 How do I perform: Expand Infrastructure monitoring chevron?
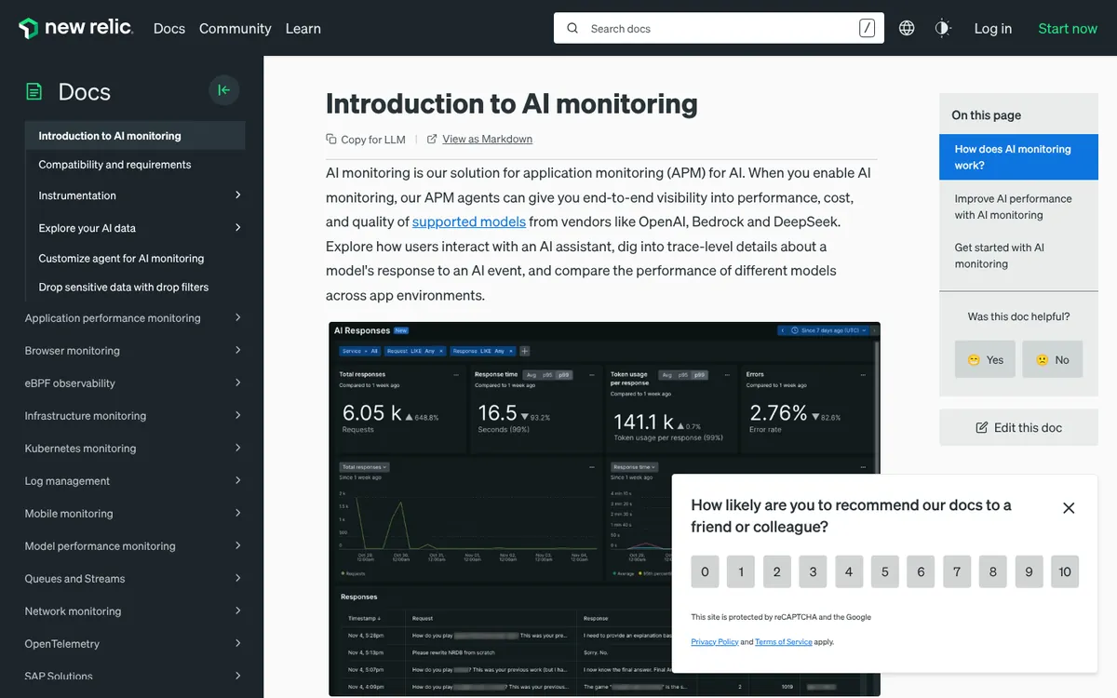click(x=238, y=415)
